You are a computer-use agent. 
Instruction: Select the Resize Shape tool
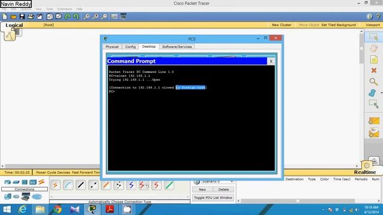click(x=373, y=104)
